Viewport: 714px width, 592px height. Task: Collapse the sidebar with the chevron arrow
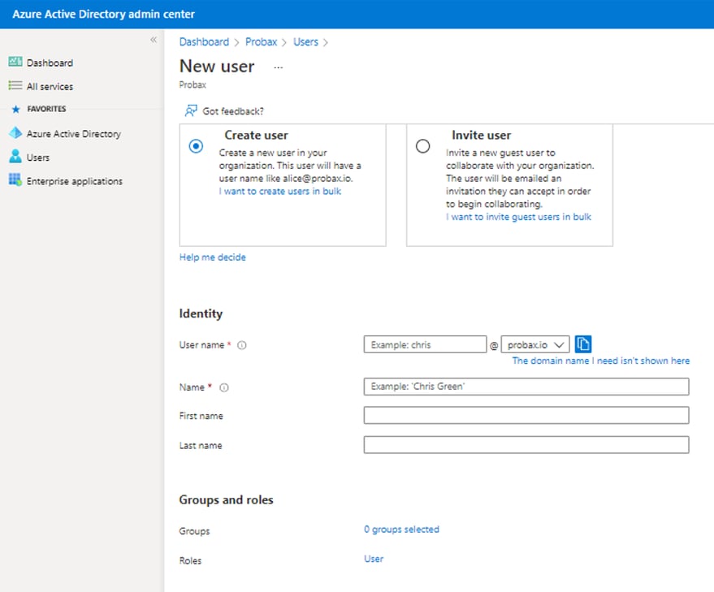tap(154, 38)
